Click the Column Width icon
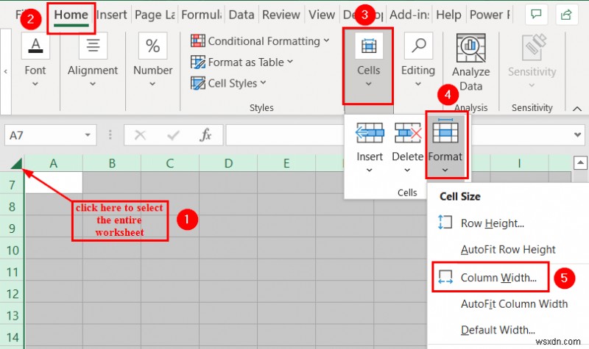 [445, 277]
